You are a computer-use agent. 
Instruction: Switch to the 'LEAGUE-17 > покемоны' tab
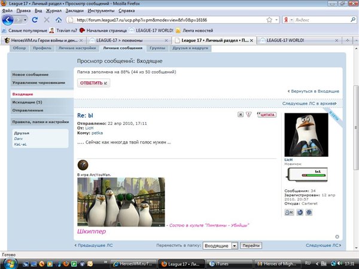coord(129,40)
